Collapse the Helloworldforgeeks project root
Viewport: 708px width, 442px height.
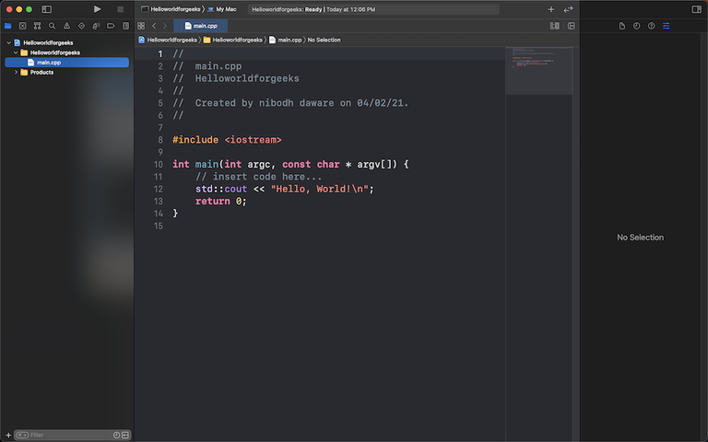[8, 43]
